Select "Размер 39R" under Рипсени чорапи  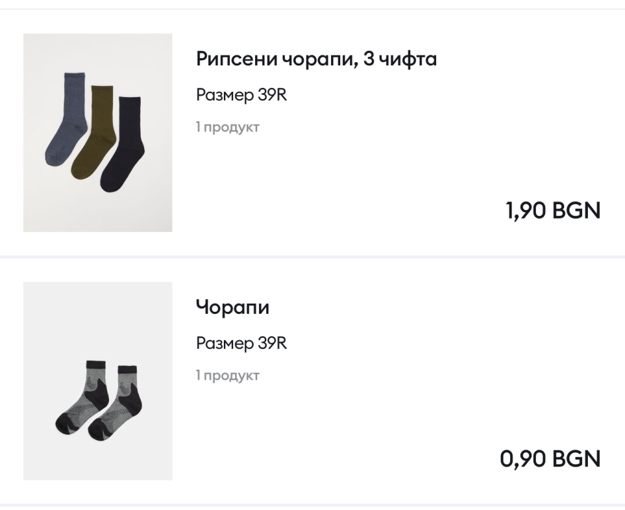click(x=241, y=95)
